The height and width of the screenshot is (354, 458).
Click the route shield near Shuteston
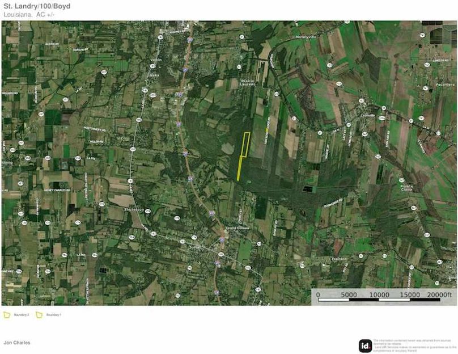click(x=147, y=210)
